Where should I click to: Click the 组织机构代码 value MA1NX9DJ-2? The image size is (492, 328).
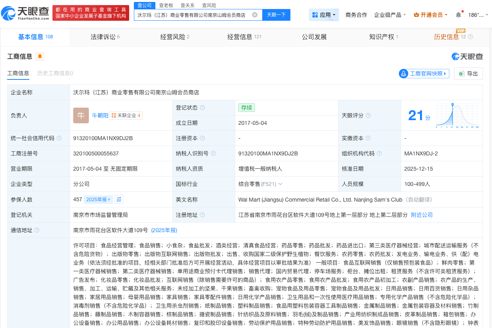[x=421, y=153]
